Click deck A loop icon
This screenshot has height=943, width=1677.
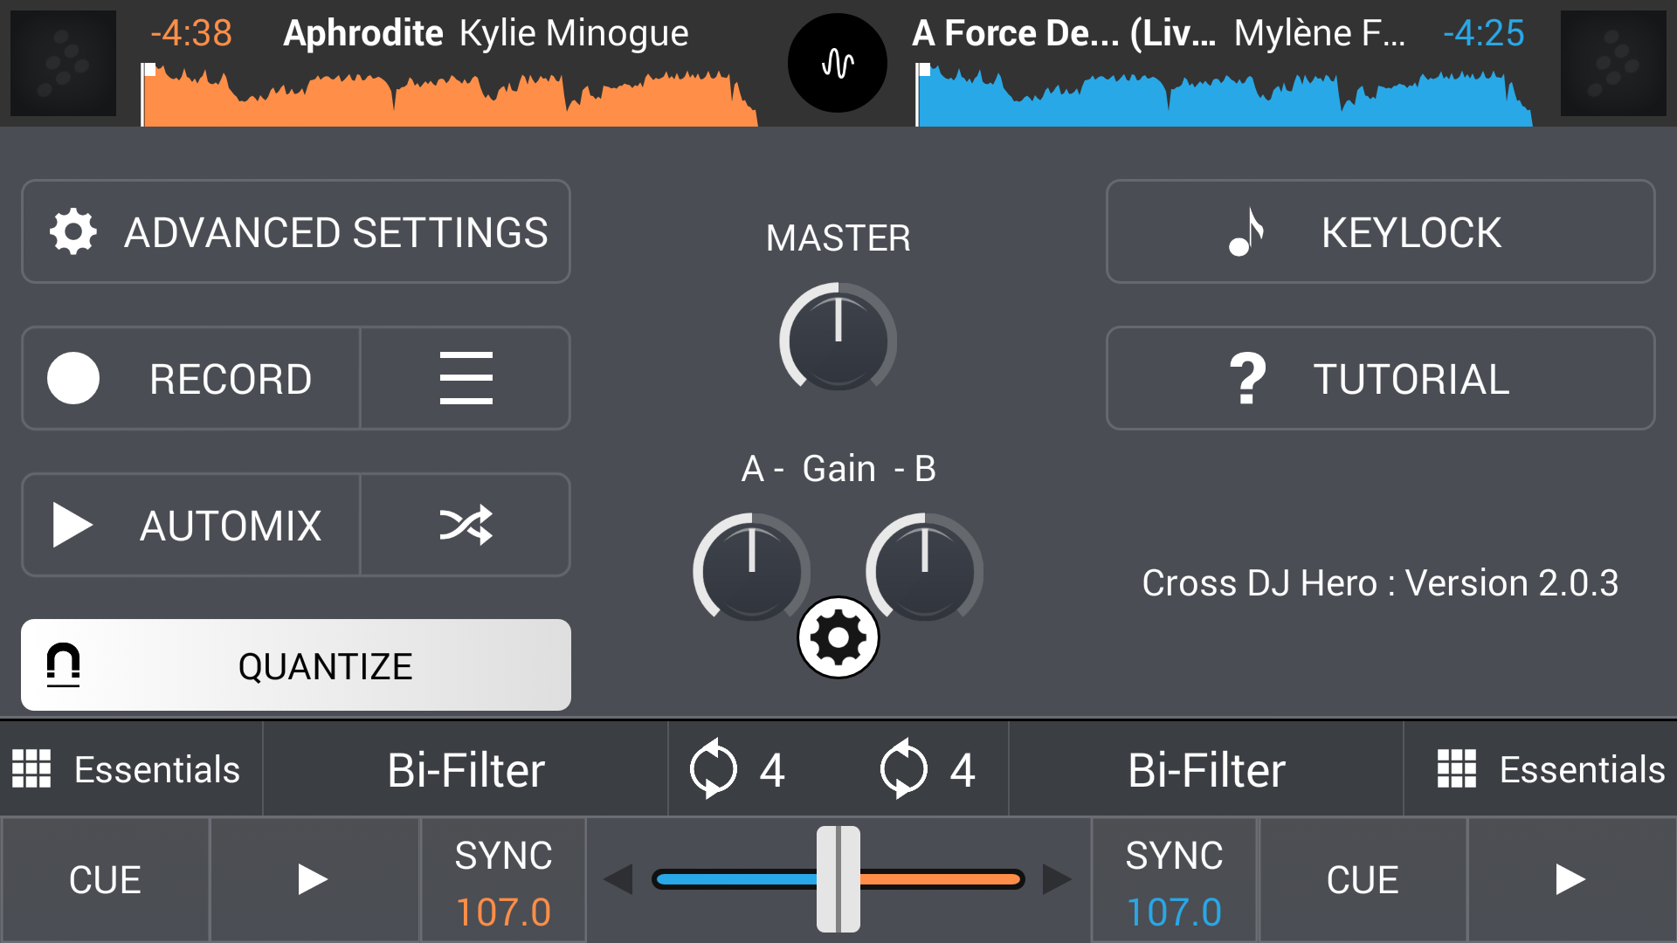714,769
